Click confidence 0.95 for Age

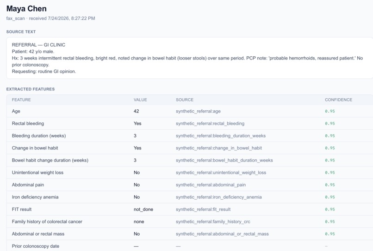330,111
